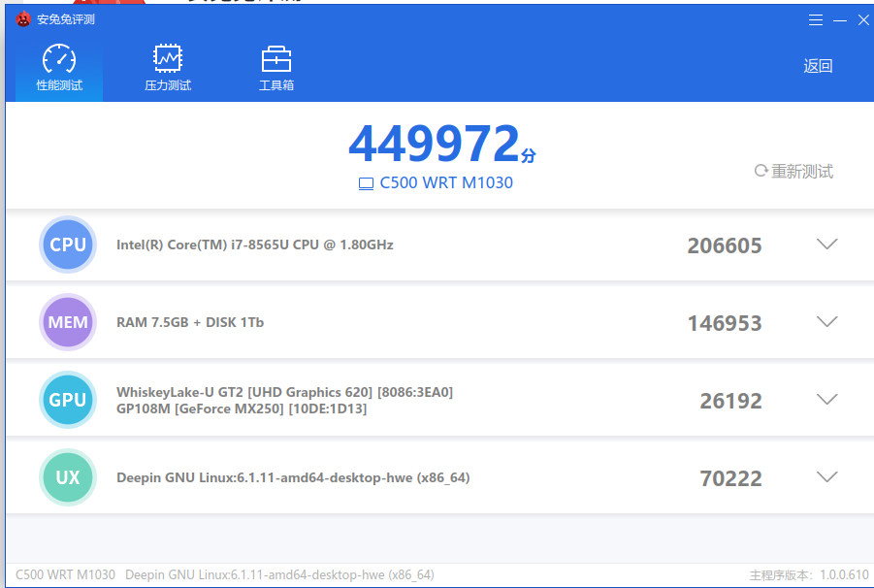This screenshot has width=874, height=588.
Task: Click the 返回 back button
Action: click(x=818, y=66)
